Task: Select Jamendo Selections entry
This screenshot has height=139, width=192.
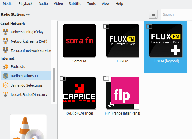Action: point(26,85)
